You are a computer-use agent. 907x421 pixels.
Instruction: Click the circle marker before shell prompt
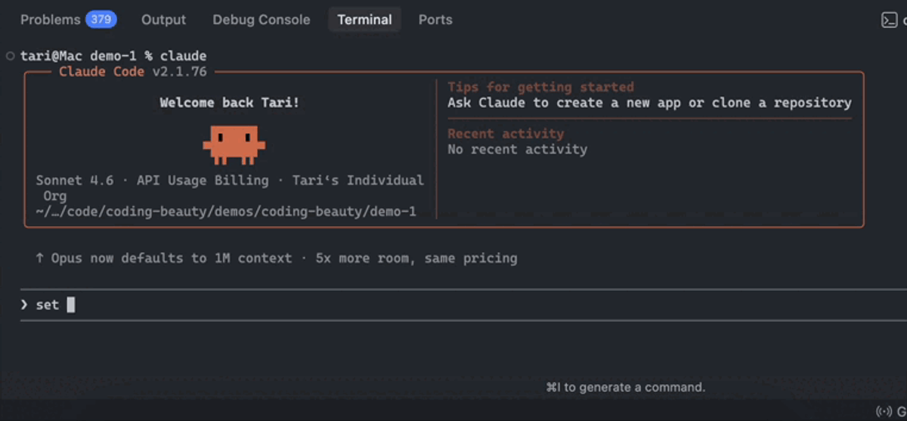click(x=10, y=56)
